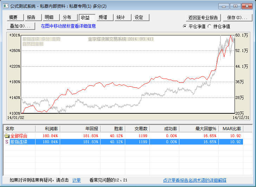Switch to the 统计 tab
The width and height of the screenshot is (256, 187).
[123, 18]
